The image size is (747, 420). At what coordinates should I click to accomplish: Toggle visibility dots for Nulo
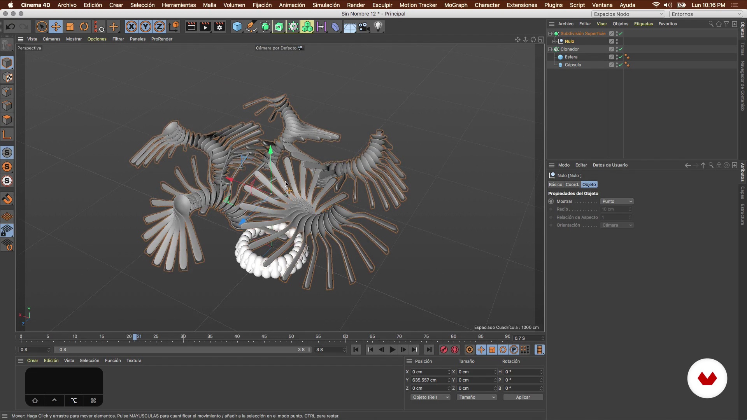(617, 41)
